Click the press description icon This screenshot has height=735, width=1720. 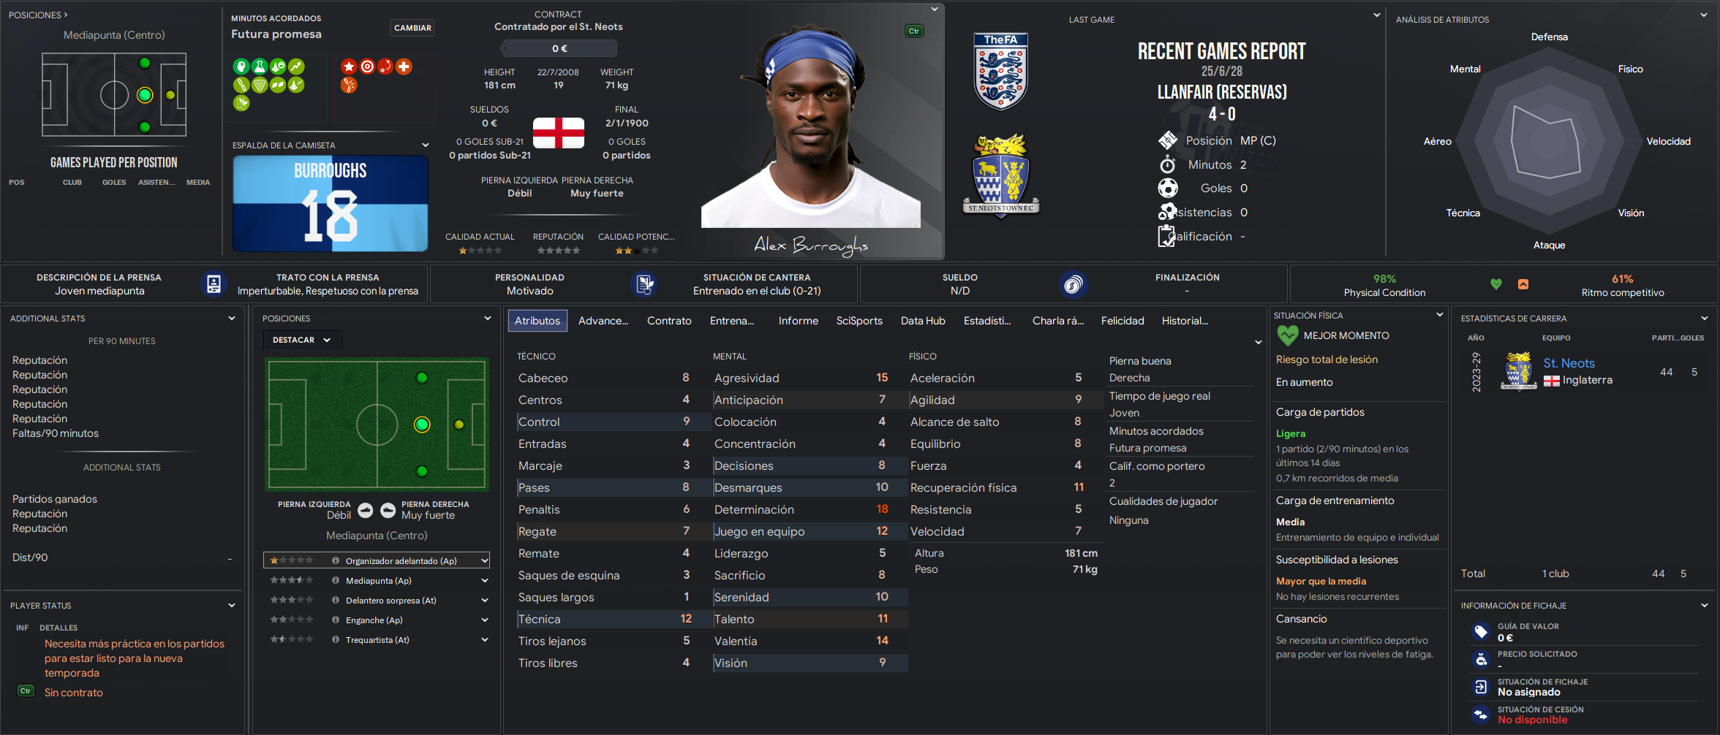coord(214,284)
